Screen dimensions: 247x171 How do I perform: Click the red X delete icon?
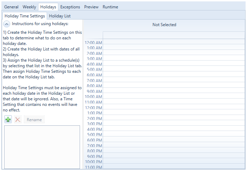point(18,119)
